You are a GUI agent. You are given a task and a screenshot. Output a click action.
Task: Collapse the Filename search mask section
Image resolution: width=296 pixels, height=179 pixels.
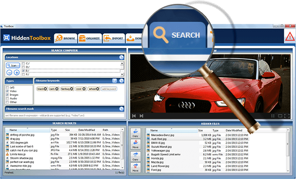[122, 109]
